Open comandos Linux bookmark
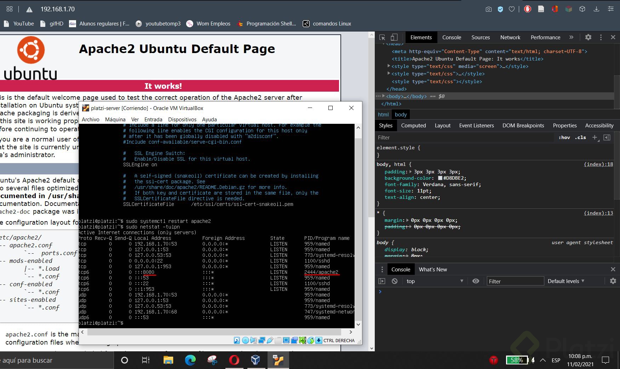Screen dimensions: 620x369 click(x=327, y=23)
